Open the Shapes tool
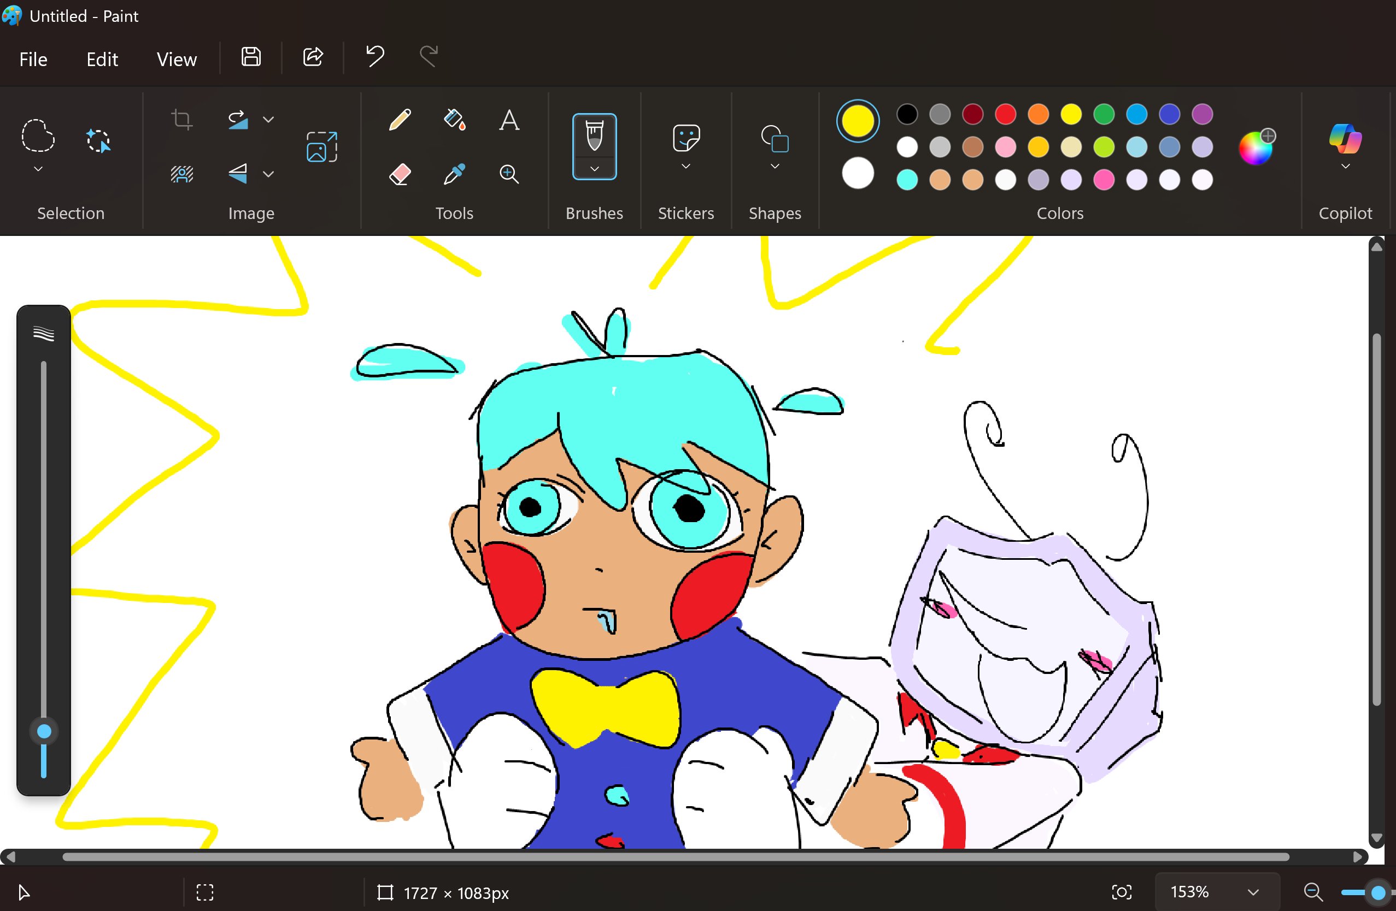The width and height of the screenshot is (1396, 911). 775,138
